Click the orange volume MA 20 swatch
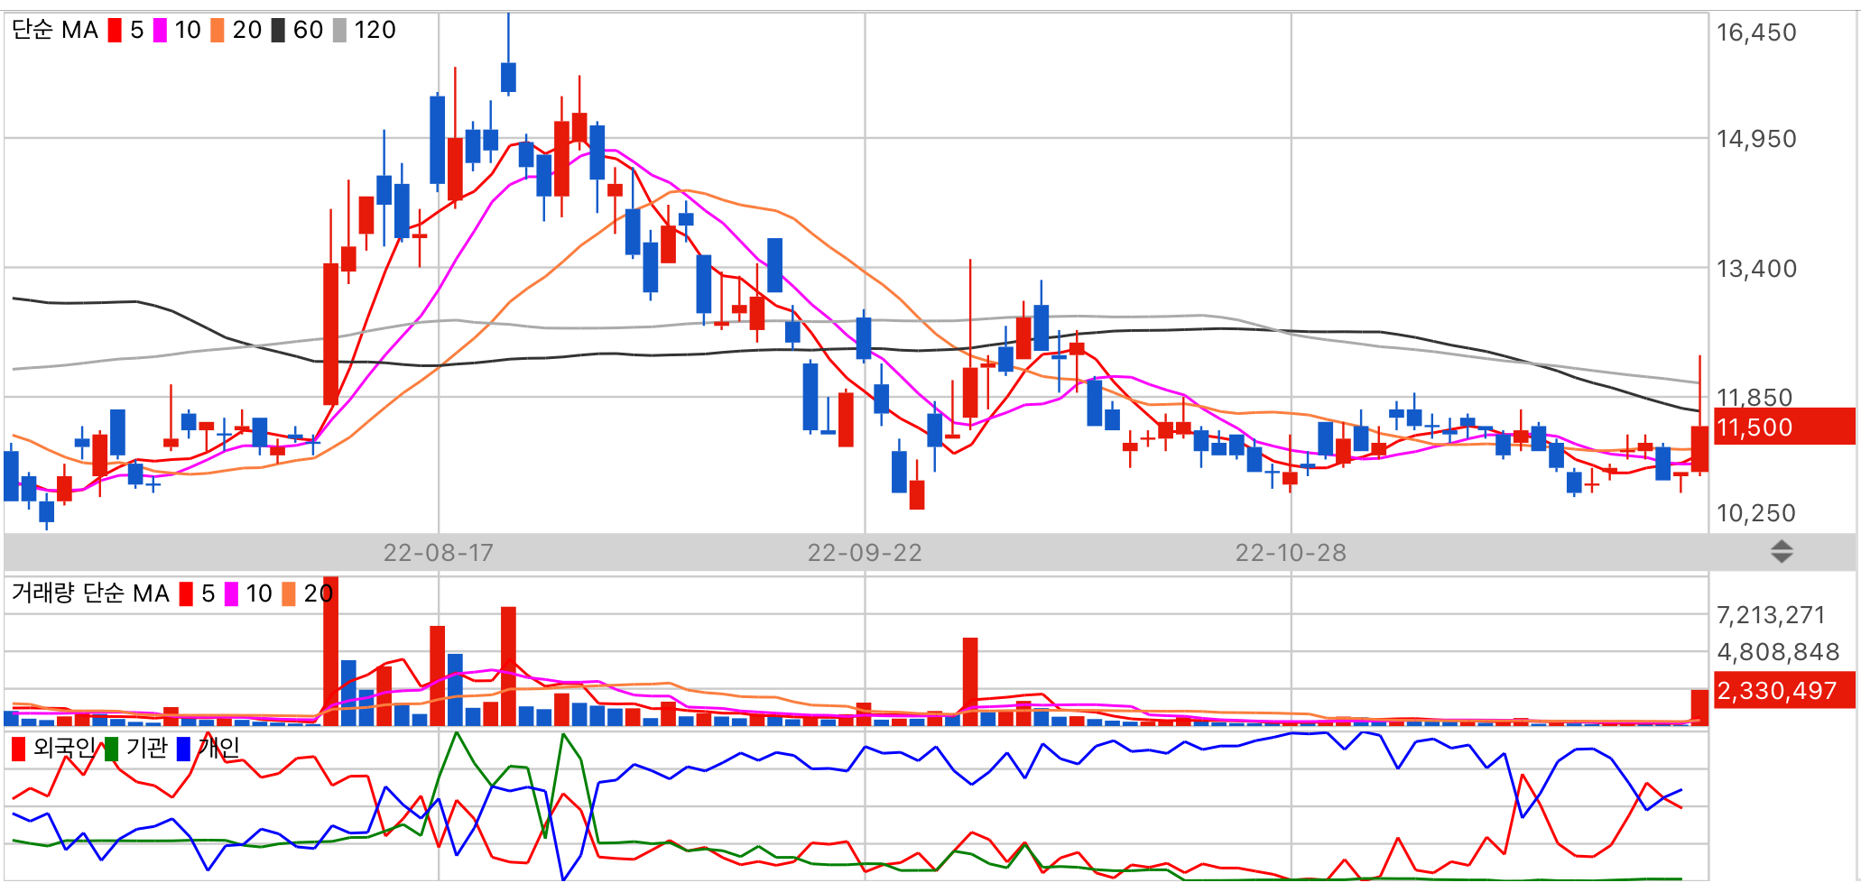The height and width of the screenshot is (892, 1861). [289, 593]
